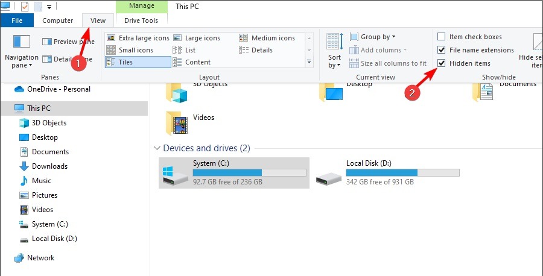
Task: Choose Large icons layout
Action: [x=197, y=38]
